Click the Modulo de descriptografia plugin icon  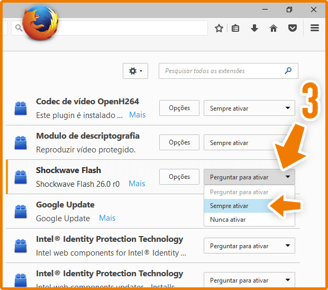21,143
